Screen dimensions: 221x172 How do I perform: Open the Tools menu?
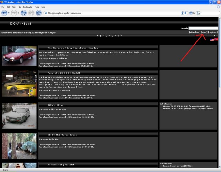point(37,7)
